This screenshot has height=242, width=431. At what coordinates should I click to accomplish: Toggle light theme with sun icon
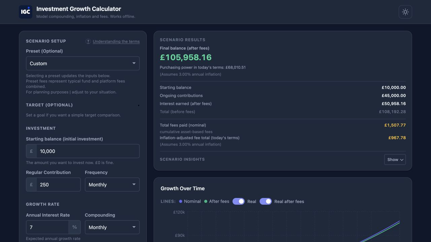click(x=405, y=12)
